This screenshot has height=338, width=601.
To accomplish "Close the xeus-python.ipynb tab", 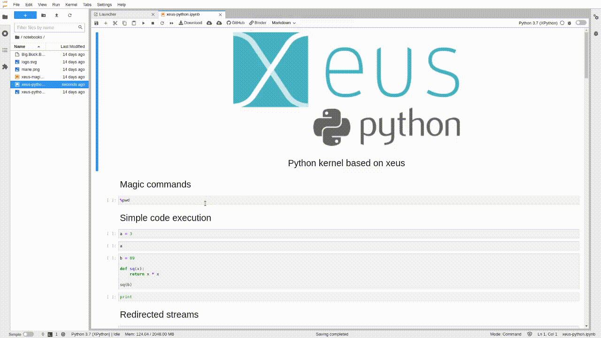I will click(x=221, y=15).
